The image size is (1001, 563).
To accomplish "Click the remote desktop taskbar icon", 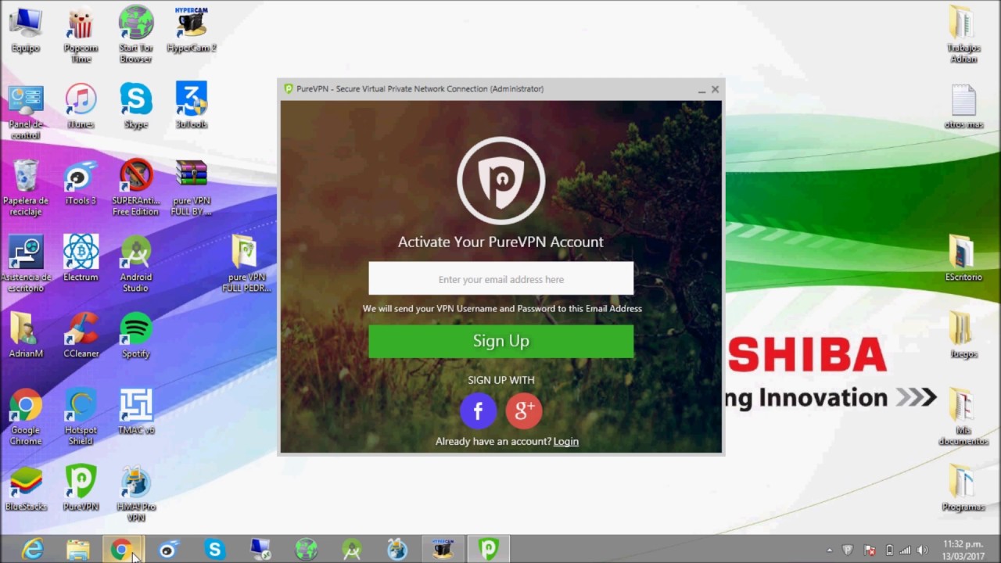I will [x=260, y=550].
